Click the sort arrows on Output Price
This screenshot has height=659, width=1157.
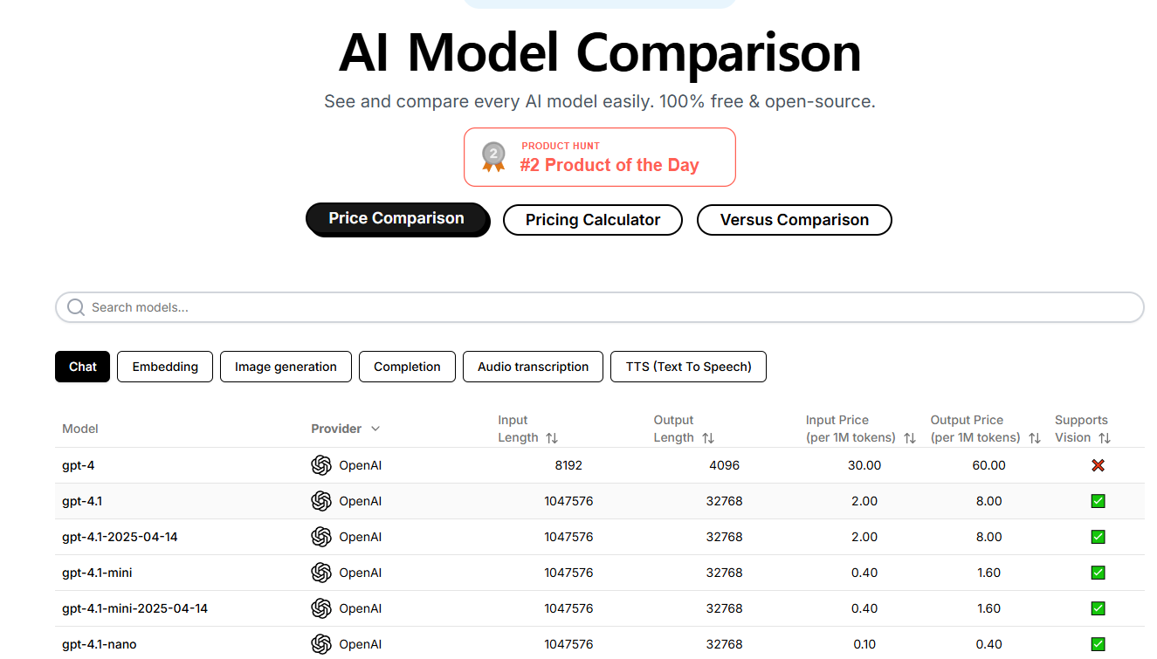(1035, 437)
